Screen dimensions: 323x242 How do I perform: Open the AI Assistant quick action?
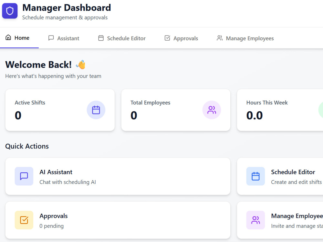pyautogui.click(x=118, y=176)
